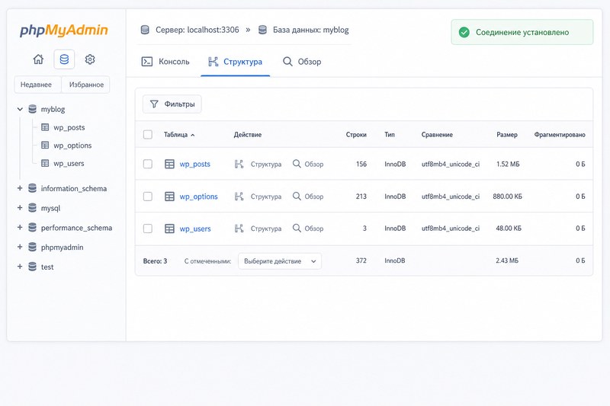The height and width of the screenshot is (406, 610).
Task: Check the wp_users row checkbox
Action: pyautogui.click(x=148, y=229)
